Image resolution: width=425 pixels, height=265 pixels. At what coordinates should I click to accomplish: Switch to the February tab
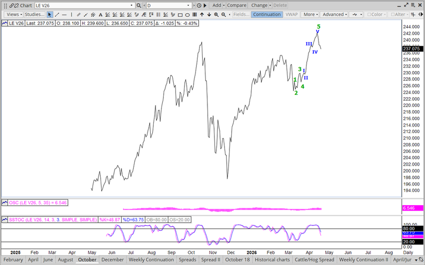click(x=13, y=260)
